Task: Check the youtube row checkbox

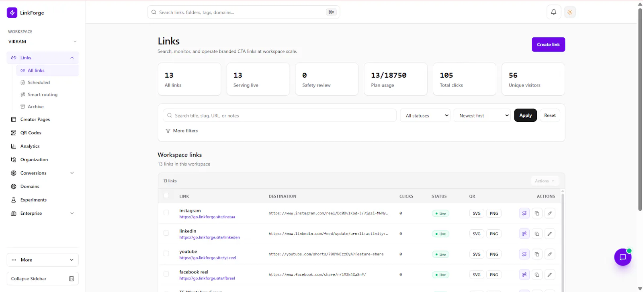Action: 166,253
